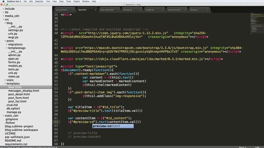Open LICENSE in the sidebar

pyautogui.click(x=10, y=134)
